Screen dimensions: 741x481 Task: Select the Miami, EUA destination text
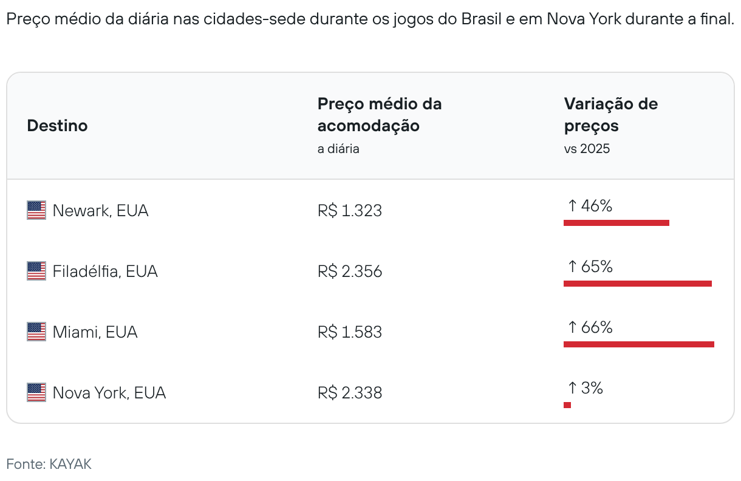(95, 332)
